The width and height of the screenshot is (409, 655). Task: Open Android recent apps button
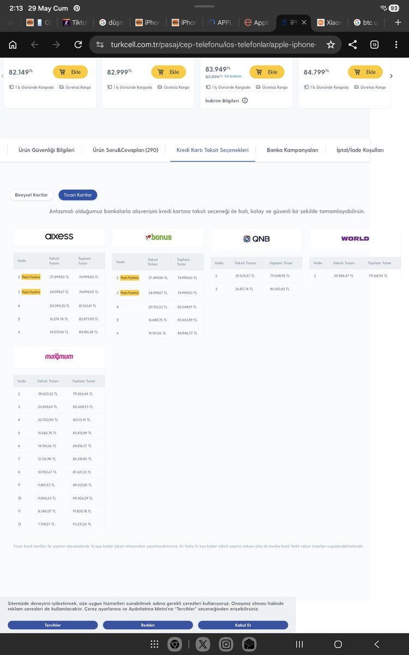tap(299, 644)
